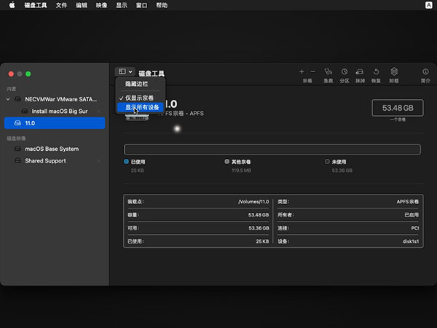Click the 卸载 unmount icon

(394, 71)
